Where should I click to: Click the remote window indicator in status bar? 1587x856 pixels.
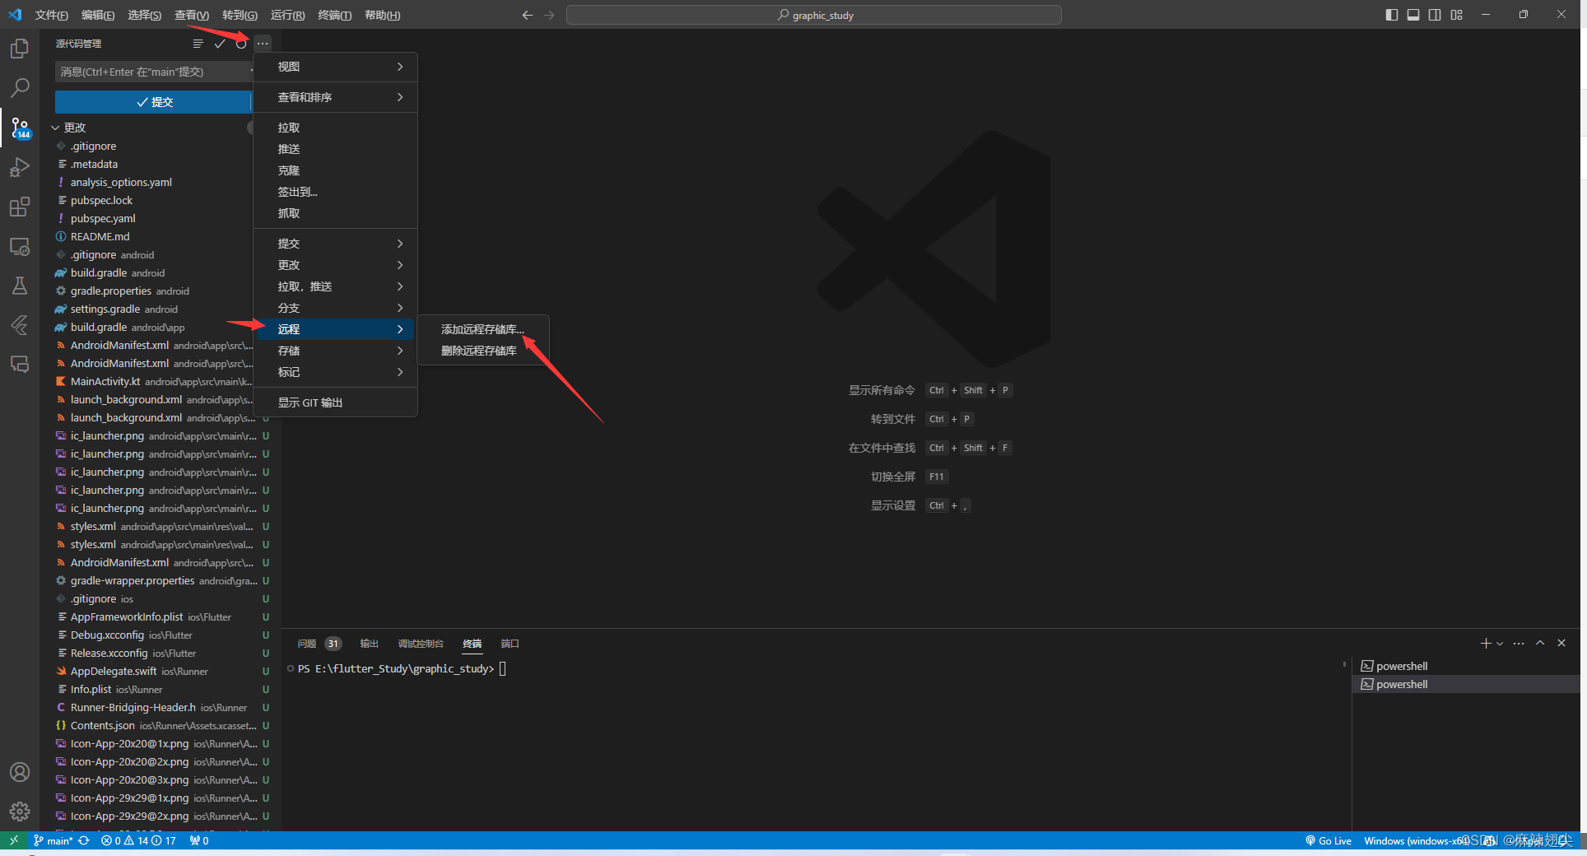click(13, 840)
